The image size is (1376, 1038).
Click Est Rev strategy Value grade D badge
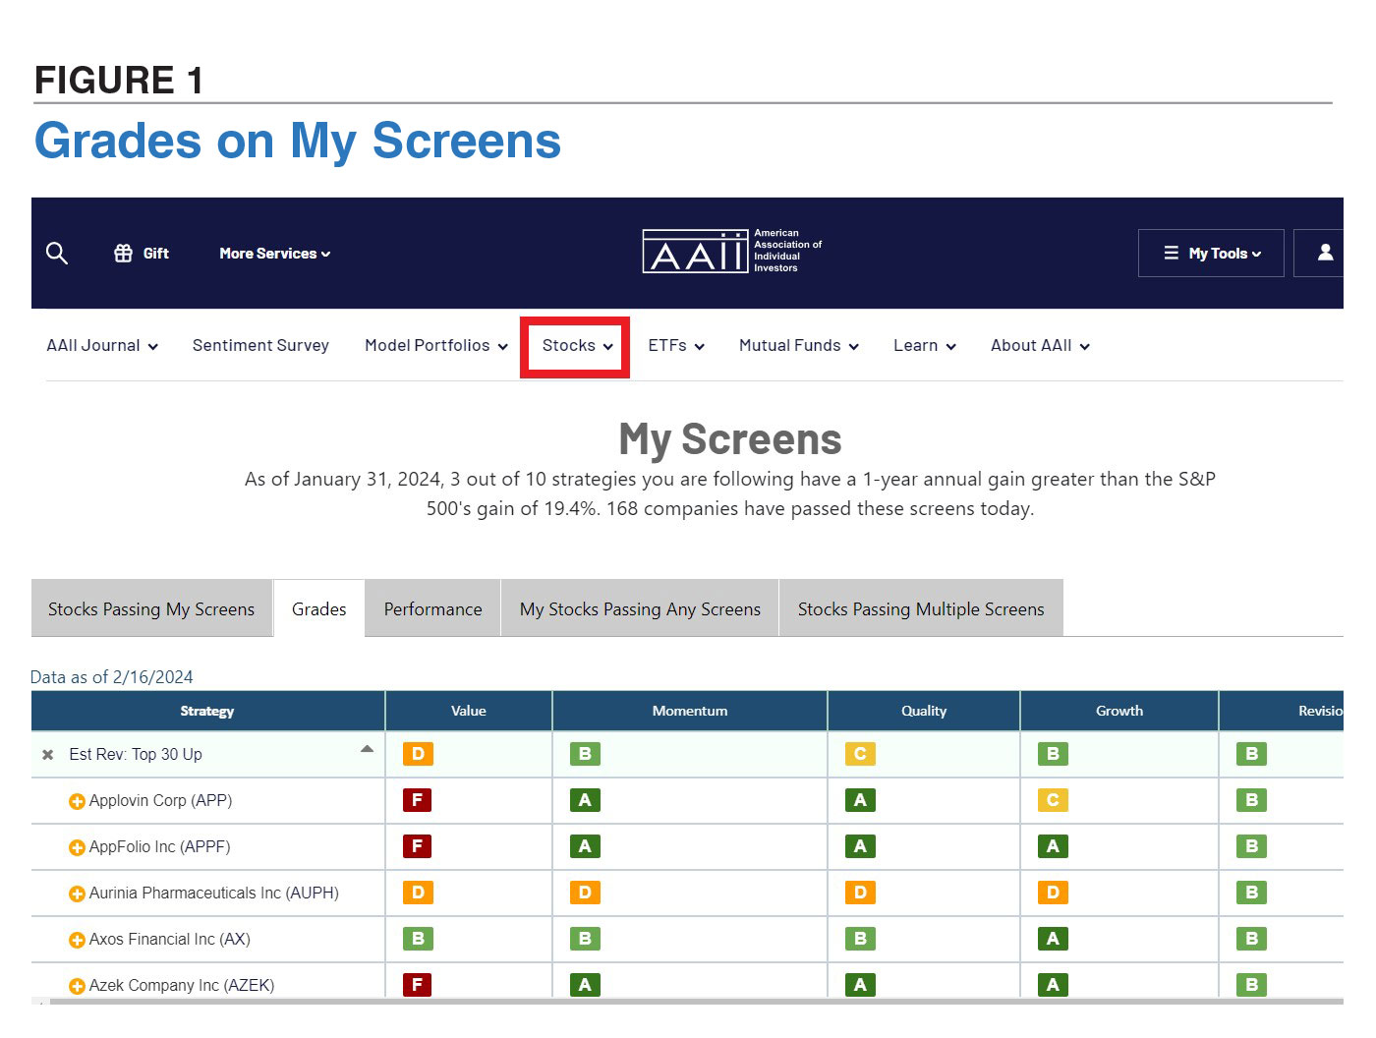point(418,754)
